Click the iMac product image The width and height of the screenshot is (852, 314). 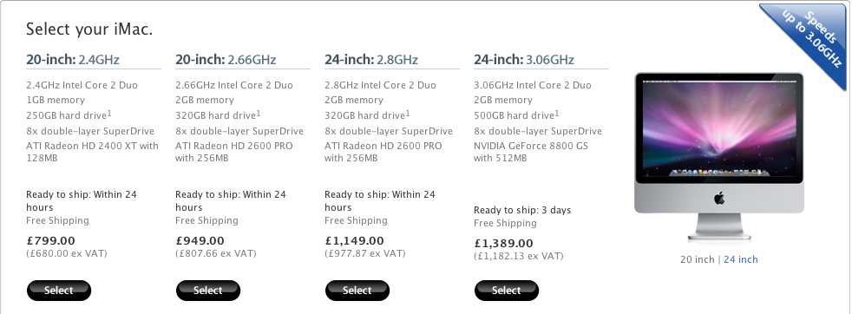click(x=719, y=158)
